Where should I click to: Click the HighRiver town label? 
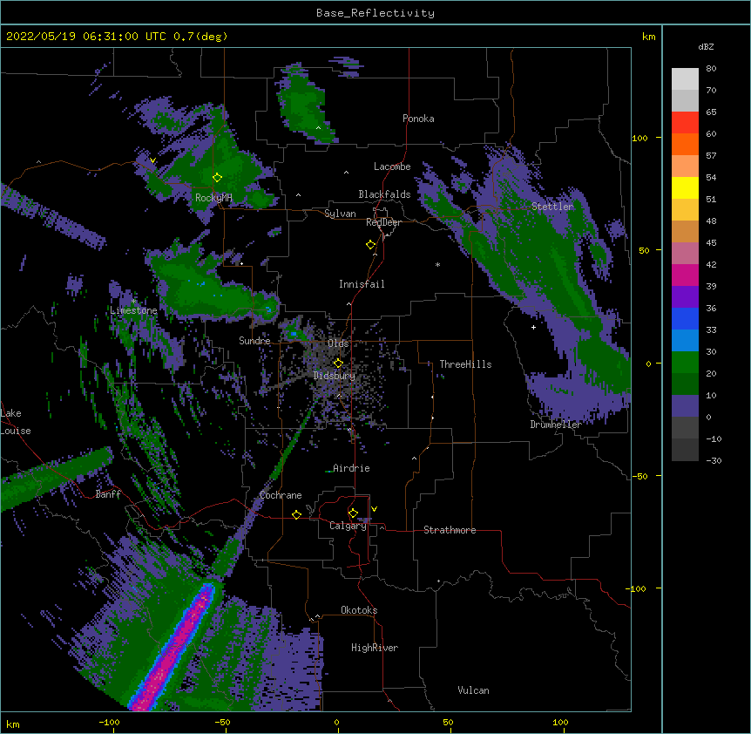[x=375, y=648]
